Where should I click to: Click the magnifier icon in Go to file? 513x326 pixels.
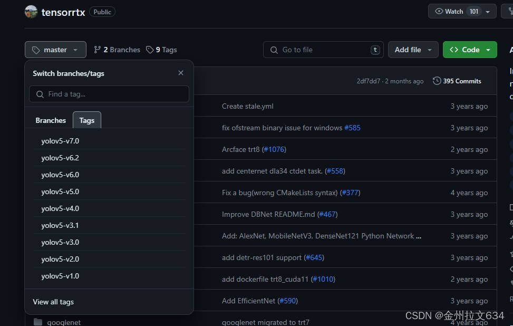pos(274,50)
